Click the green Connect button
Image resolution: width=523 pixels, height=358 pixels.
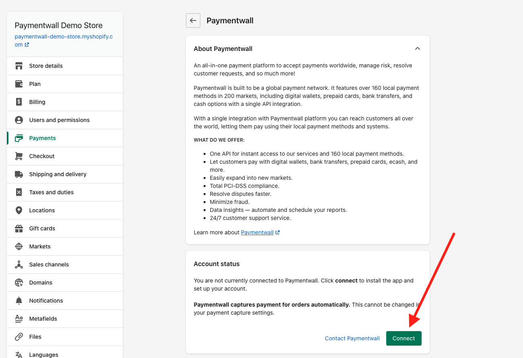click(404, 338)
